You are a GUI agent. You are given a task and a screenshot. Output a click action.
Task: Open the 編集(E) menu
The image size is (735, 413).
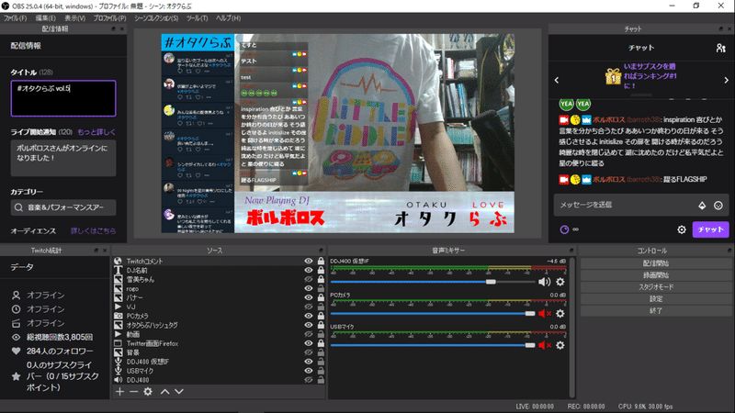[45, 18]
